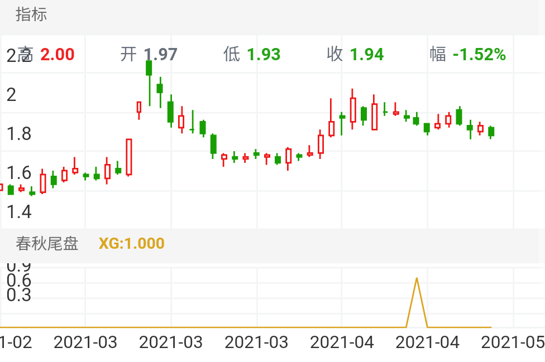The width and height of the screenshot is (545, 362).
Task: Click the 2021-05 date label
Action: tap(512, 342)
